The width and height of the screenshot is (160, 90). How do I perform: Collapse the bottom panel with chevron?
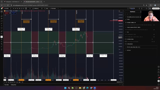coord(120,85)
